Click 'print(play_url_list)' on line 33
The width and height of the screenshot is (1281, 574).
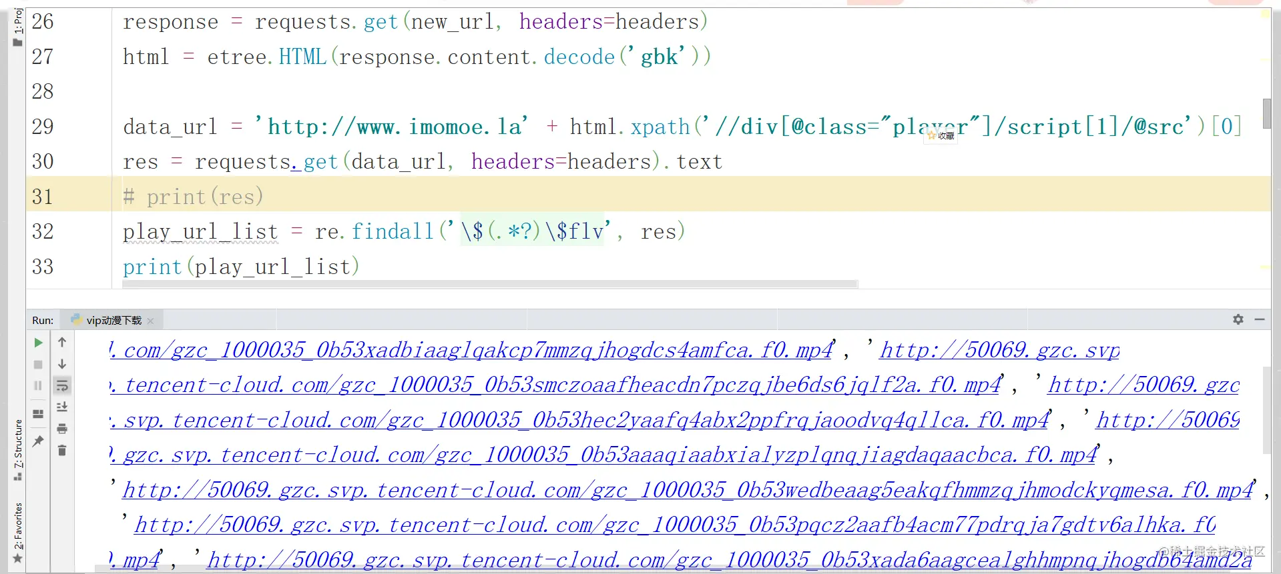pyautogui.click(x=242, y=267)
